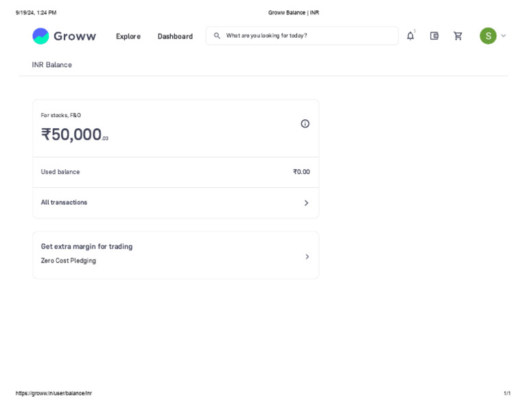Go to Dashboard menu
527x407 pixels.
[175, 36]
